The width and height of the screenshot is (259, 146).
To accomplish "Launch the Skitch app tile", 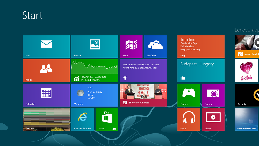I will click(x=247, y=71).
